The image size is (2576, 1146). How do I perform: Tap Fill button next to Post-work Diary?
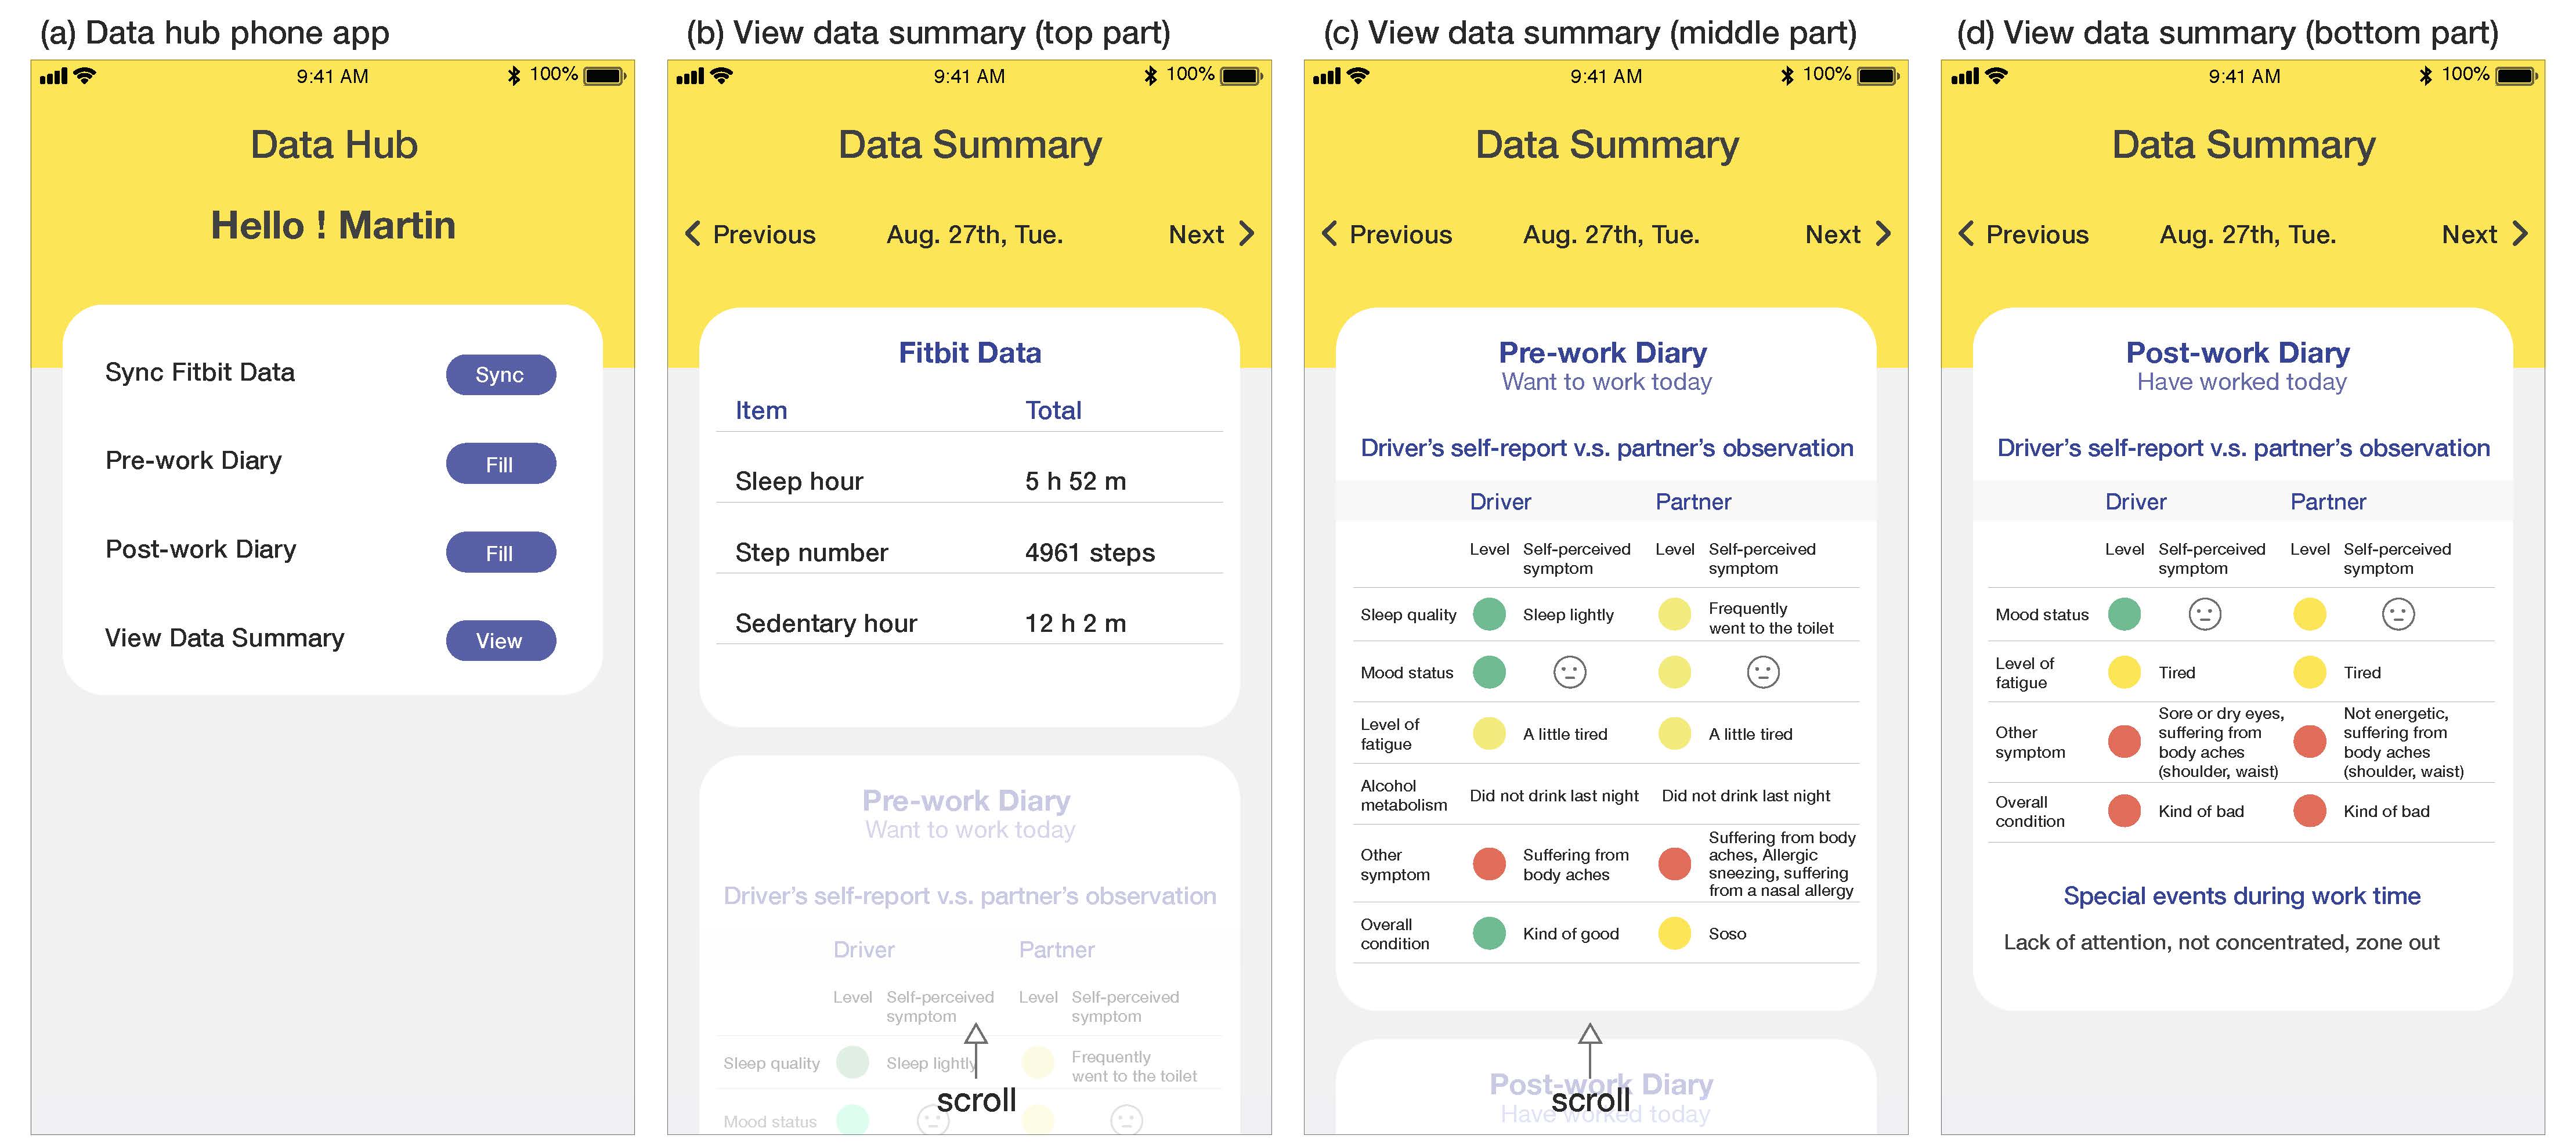500,553
